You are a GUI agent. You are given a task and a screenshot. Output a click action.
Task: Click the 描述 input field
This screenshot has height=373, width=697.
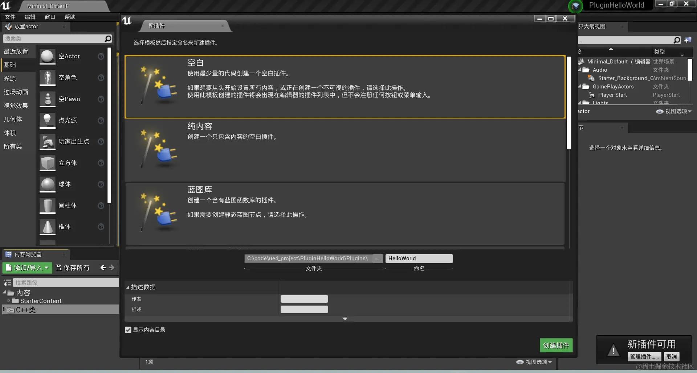[x=304, y=309]
